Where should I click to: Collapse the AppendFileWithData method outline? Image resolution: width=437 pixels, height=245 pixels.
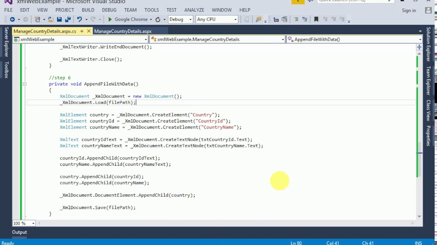click(x=24, y=84)
